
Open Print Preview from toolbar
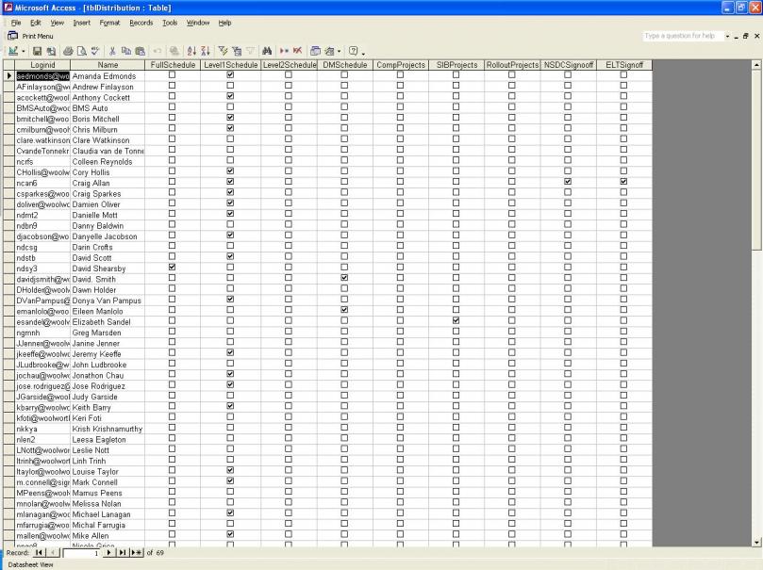click(x=82, y=51)
